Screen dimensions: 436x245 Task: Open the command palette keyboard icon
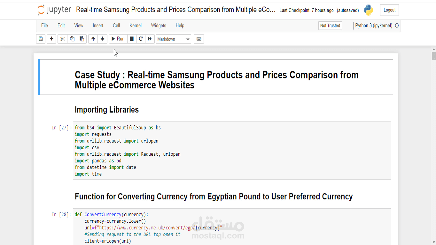(199, 39)
